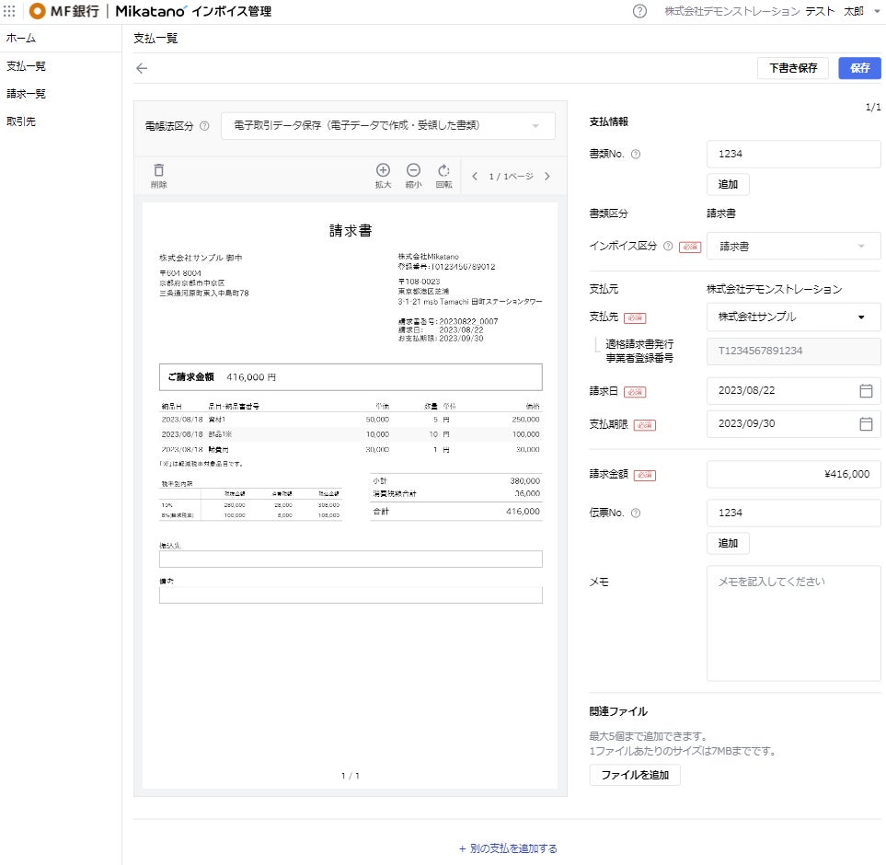The width and height of the screenshot is (886, 865).
Task: Click the 支払一覧 breadcrumb heading
Action: 155,39
